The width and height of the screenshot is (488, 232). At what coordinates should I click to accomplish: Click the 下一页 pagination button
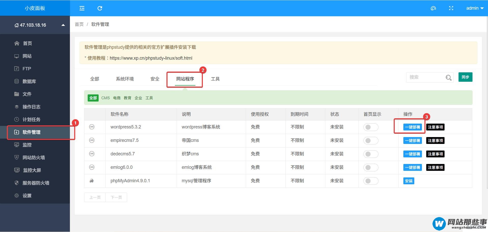click(116, 197)
